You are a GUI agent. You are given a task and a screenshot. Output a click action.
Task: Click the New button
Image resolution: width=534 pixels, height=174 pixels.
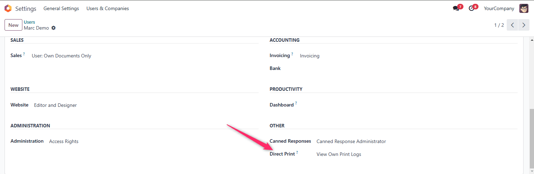coord(13,25)
